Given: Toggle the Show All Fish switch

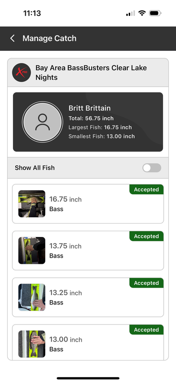Looking at the screenshot, I should (152, 168).
